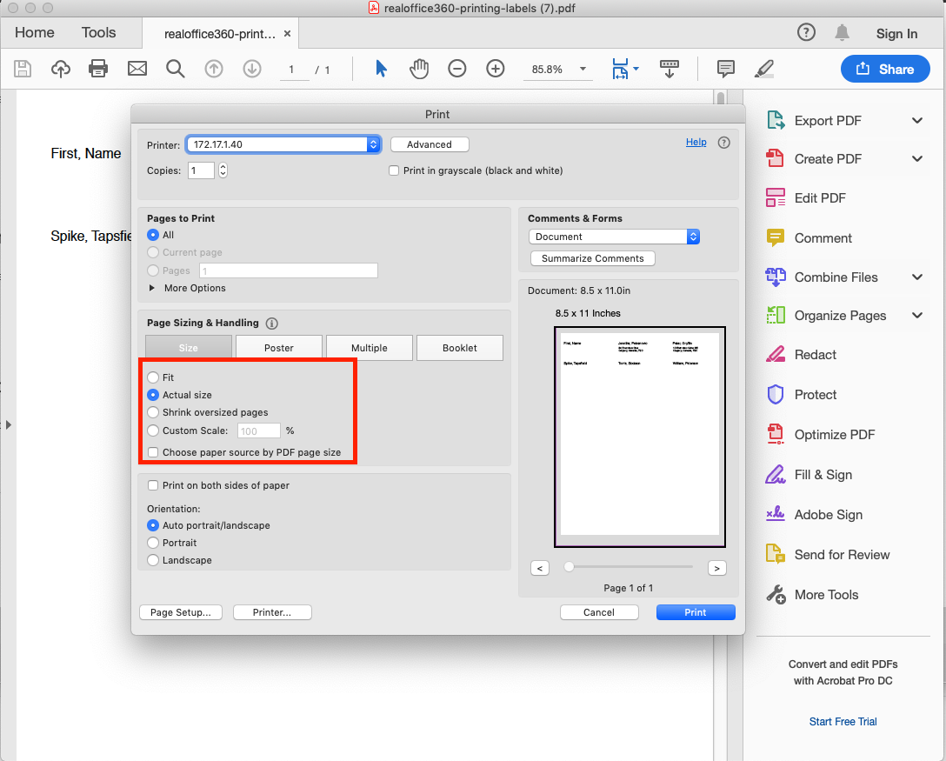Open the Printer selection dropdown
Viewport: 946px width, 761px height.
283,144
